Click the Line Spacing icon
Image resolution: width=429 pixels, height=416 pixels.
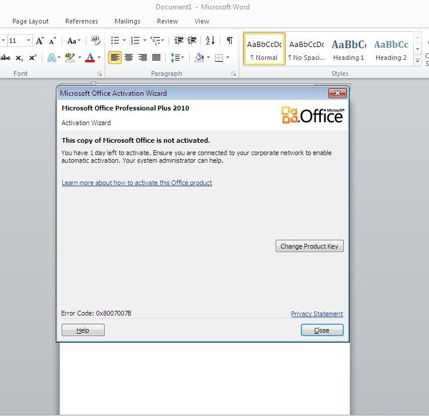[x=175, y=58]
